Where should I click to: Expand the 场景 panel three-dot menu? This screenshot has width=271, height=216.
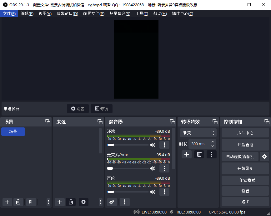point(48,202)
